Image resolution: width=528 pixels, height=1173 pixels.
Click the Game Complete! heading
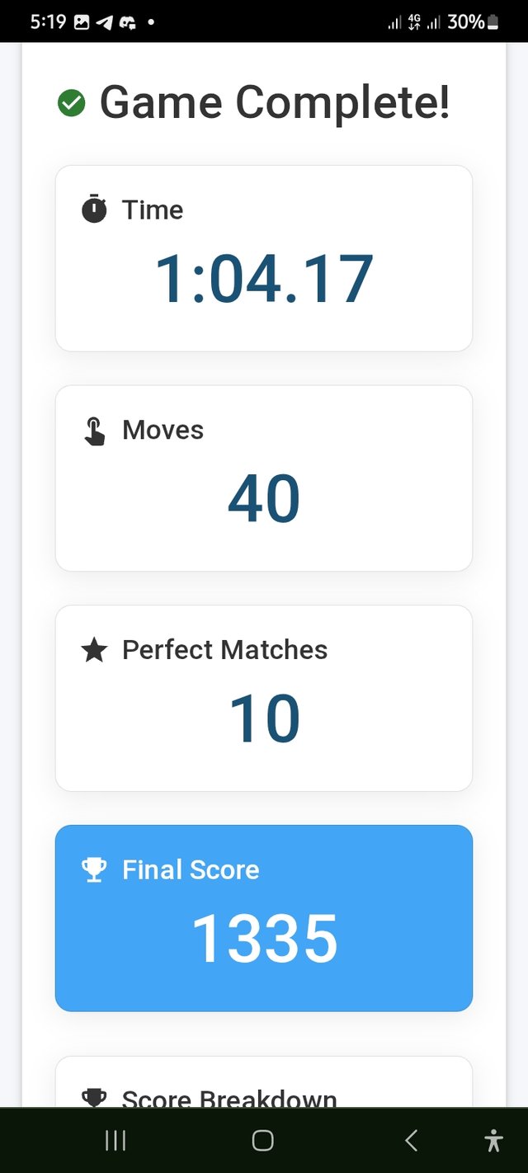(275, 104)
